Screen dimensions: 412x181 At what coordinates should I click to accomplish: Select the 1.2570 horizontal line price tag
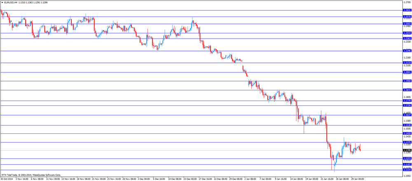click(x=407, y=16)
